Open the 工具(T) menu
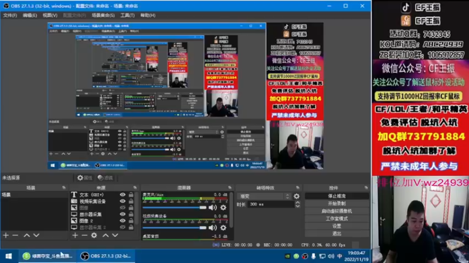 tap(127, 15)
